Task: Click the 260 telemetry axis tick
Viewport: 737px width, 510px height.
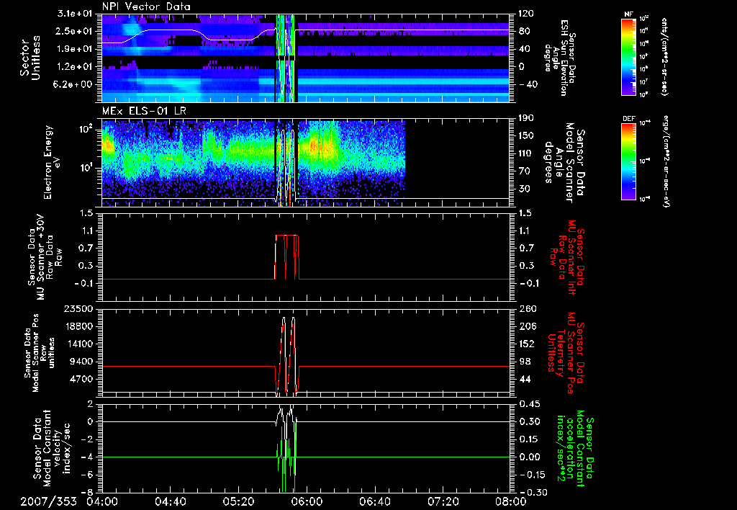Action: (527, 308)
